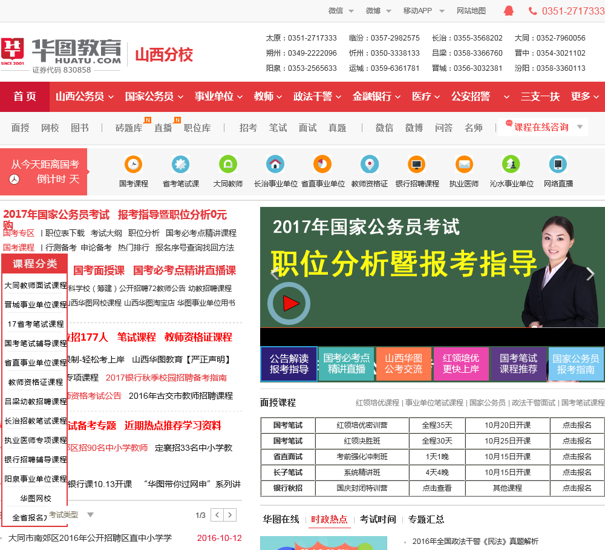Open the 直播 link in the sub-navigation
This screenshot has height=550, width=605.
(x=163, y=128)
